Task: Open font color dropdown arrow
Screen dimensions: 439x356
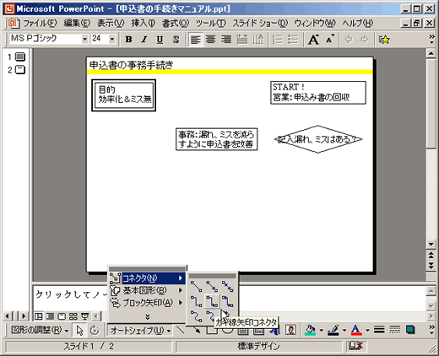Action: pyautogui.click(x=367, y=331)
